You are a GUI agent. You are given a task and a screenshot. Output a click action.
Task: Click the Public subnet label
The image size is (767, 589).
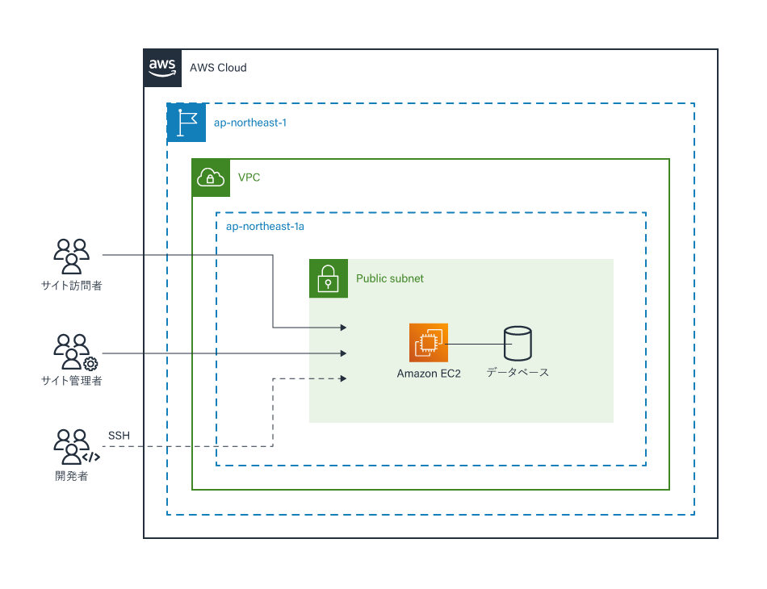[390, 278]
